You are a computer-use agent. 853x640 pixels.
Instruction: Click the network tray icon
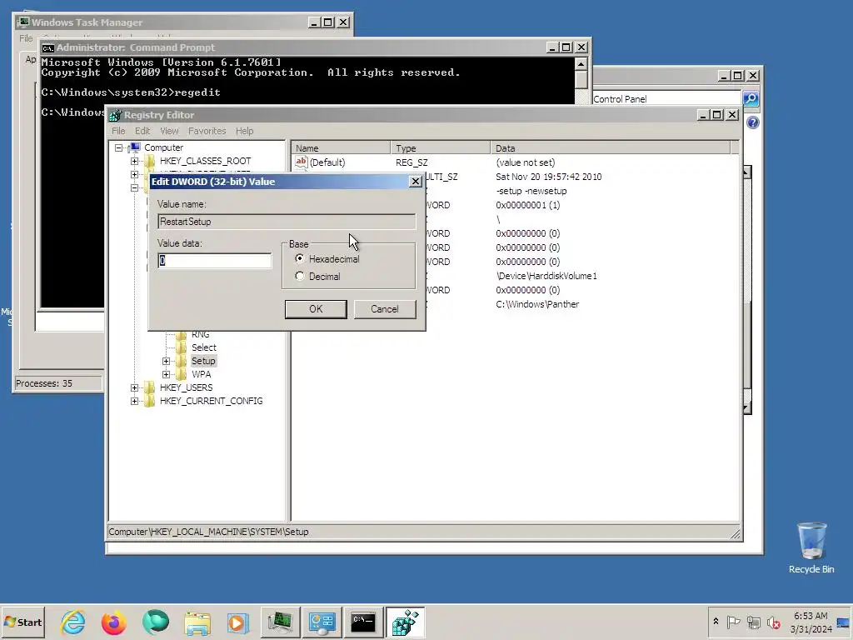pos(753,622)
